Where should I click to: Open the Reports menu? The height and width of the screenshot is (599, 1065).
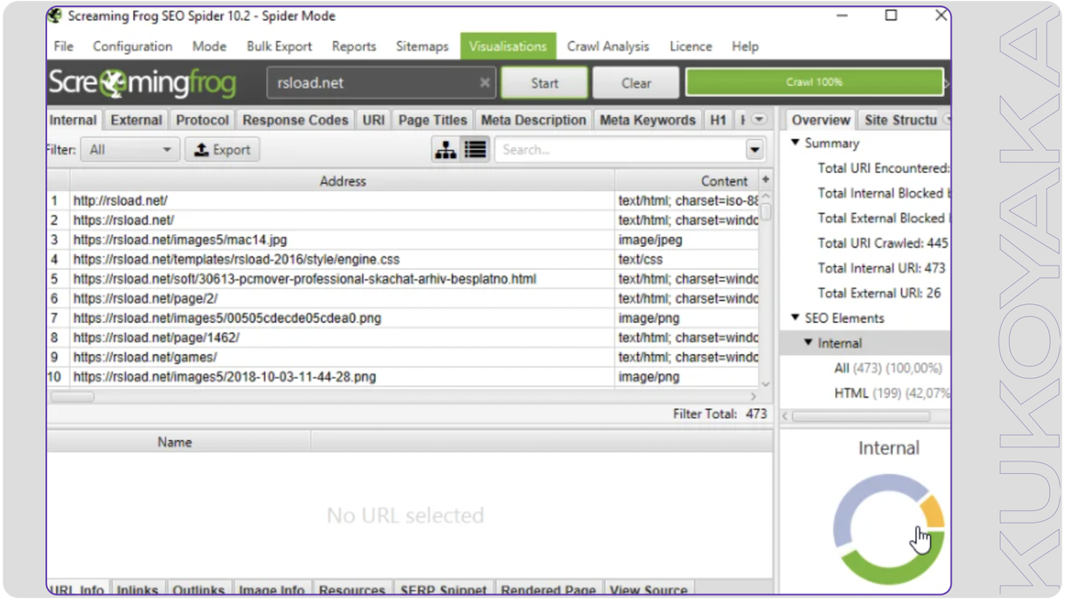354,46
